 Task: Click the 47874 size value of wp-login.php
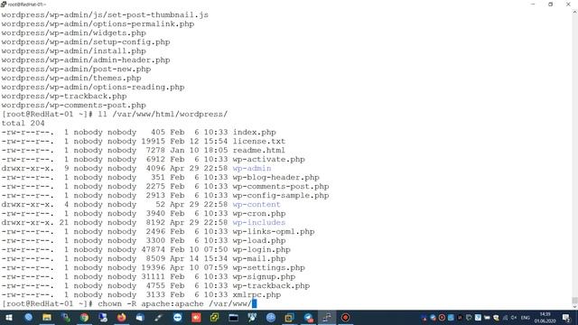pyautogui.click(x=154, y=249)
